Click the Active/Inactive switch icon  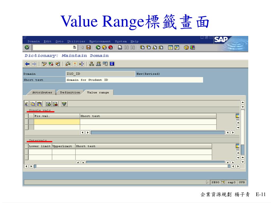pos(51,64)
